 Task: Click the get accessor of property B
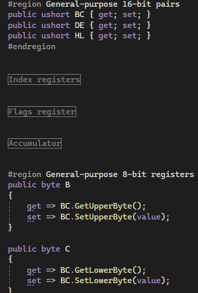[x=34, y=207]
